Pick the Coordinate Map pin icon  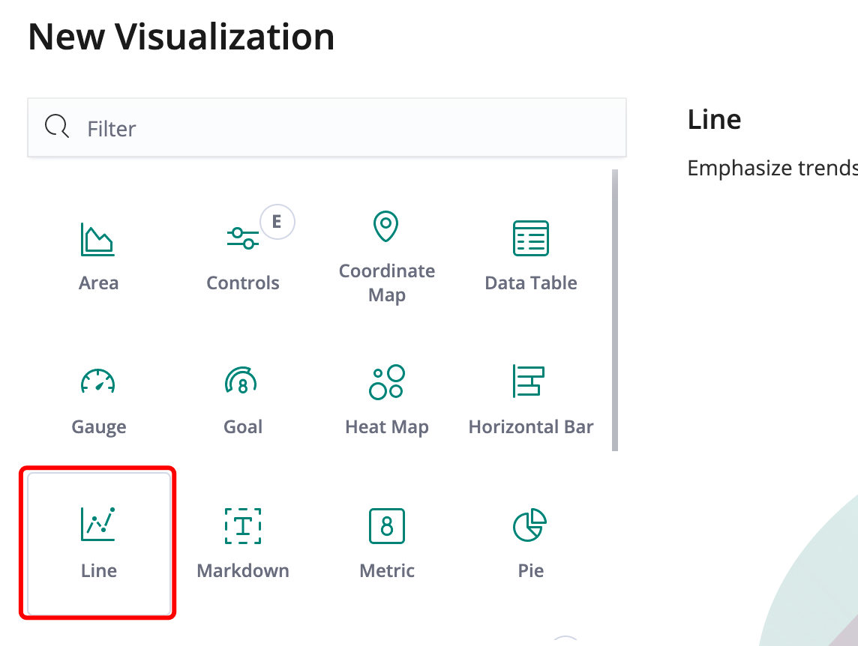pos(386,226)
